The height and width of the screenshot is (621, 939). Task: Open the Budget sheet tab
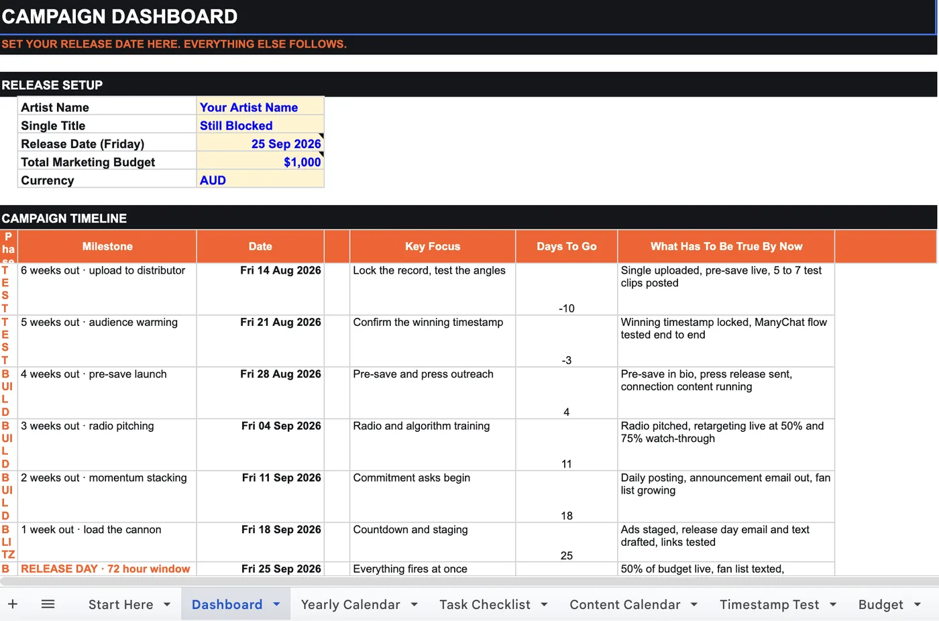[881, 604]
